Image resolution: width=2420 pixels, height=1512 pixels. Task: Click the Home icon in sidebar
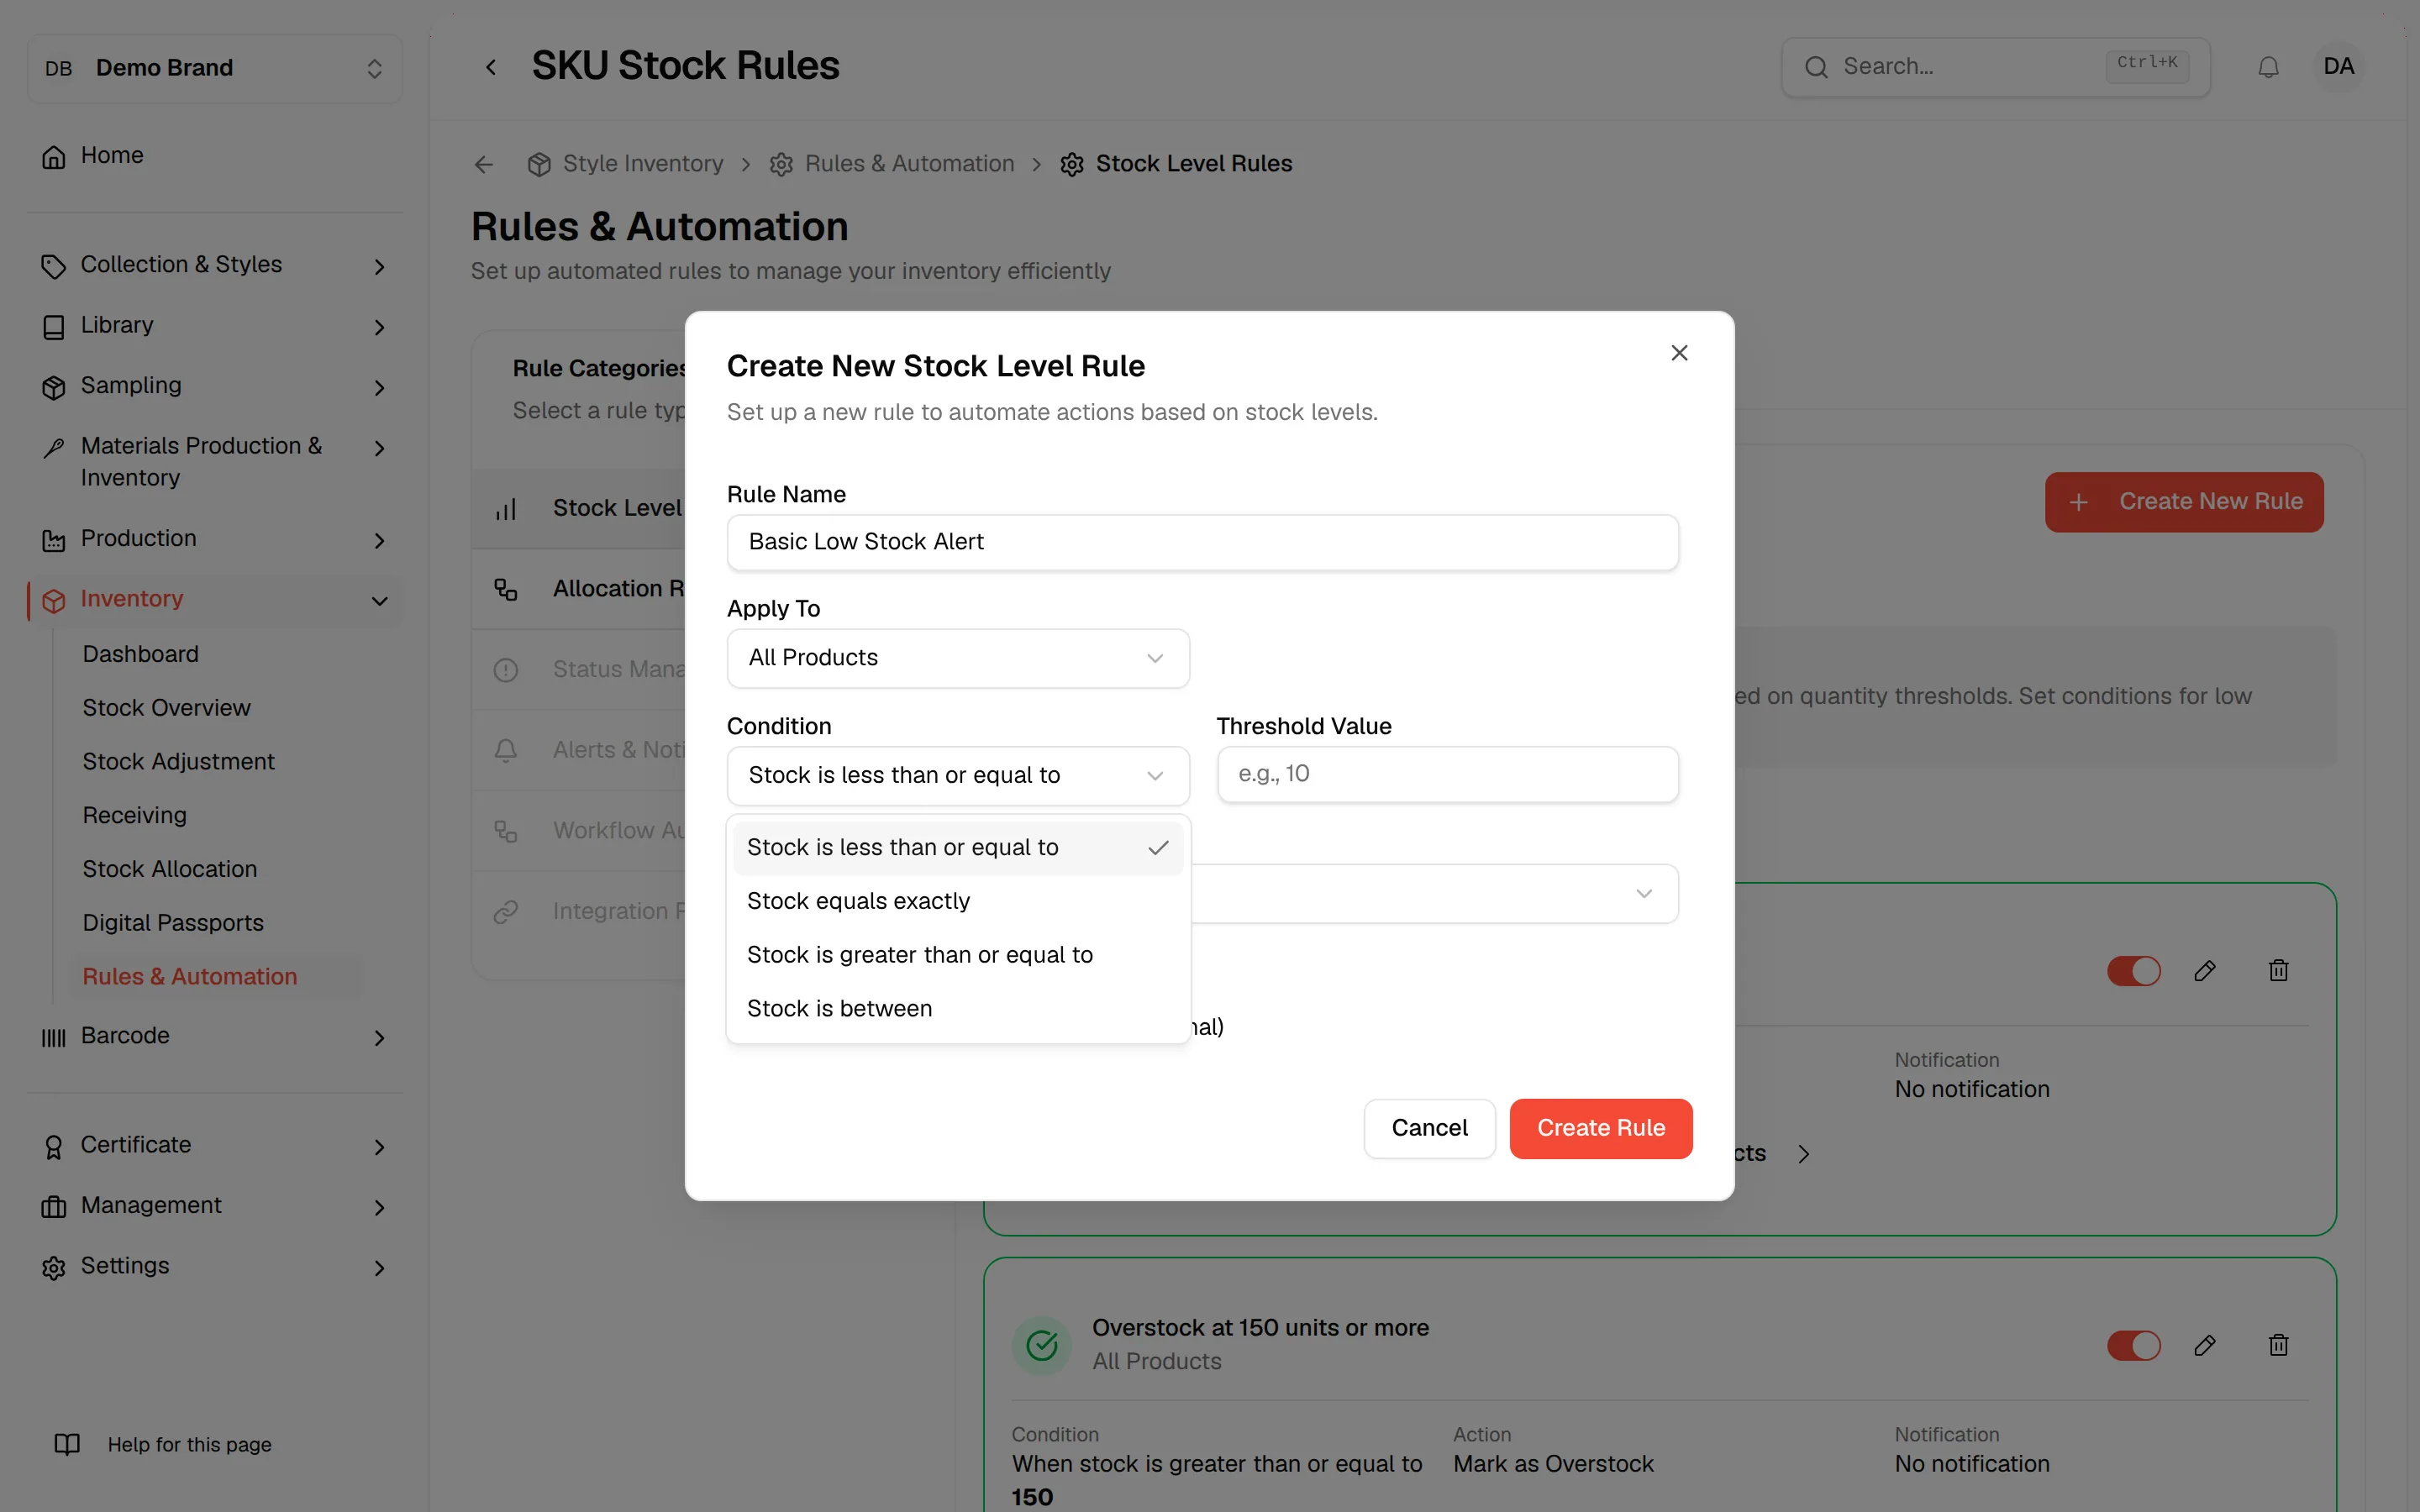coord(54,156)
